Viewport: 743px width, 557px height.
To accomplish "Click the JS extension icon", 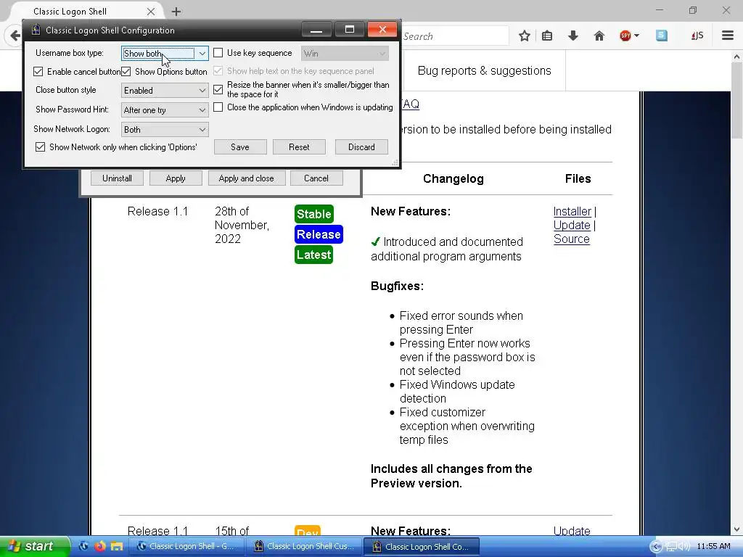I will 697,36.
